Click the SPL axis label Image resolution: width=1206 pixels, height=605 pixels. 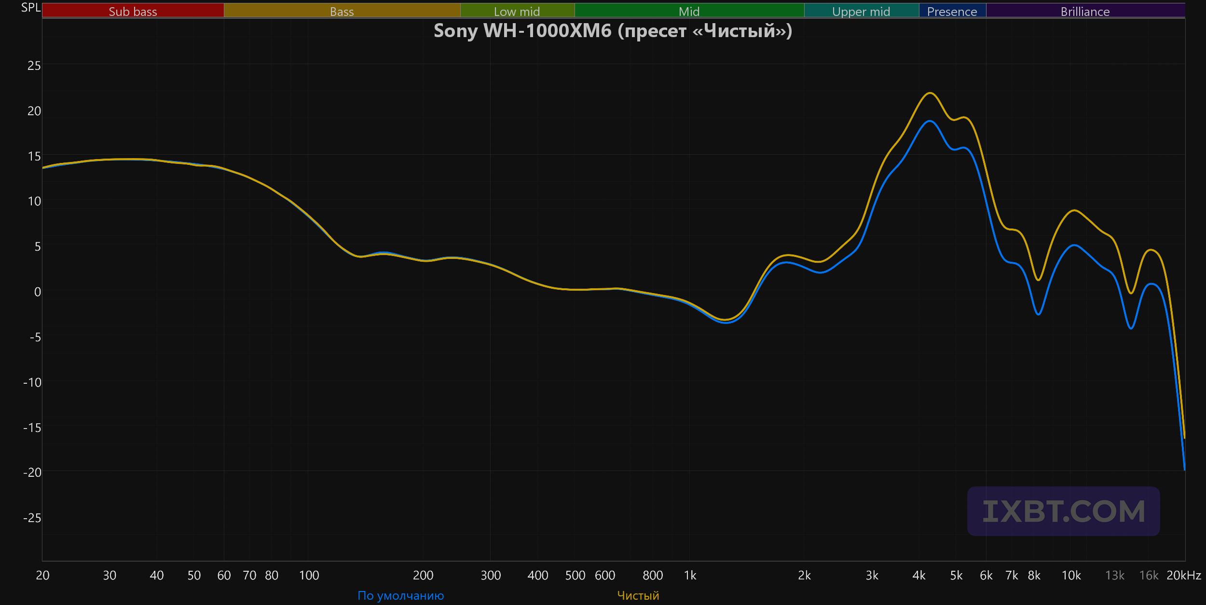point(31,8)
